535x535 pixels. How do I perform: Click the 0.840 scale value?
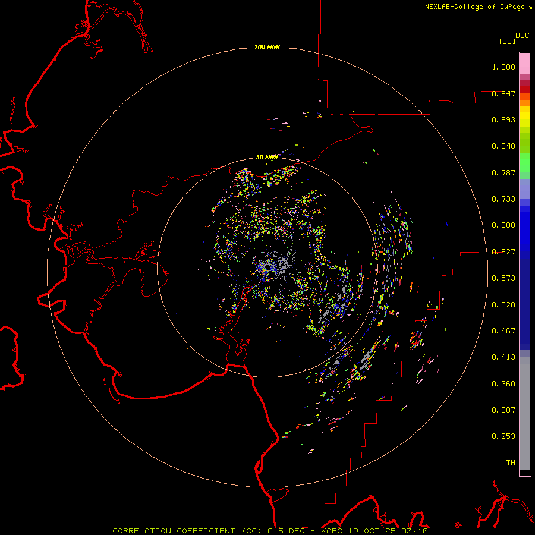[x=503, y=146]
